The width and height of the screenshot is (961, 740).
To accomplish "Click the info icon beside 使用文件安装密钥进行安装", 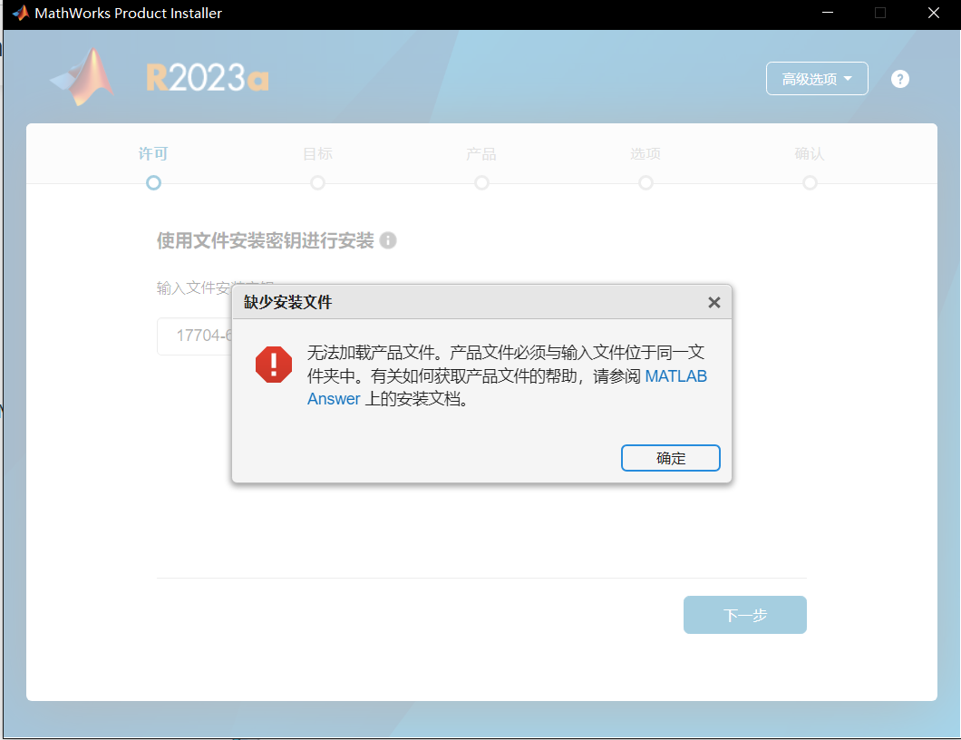I will pyautogui.click(x=388, y=240).
